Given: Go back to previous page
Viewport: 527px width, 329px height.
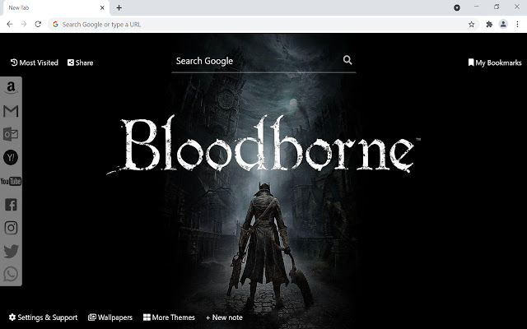Looking at the screenshot, I should [x=10, y=24].
